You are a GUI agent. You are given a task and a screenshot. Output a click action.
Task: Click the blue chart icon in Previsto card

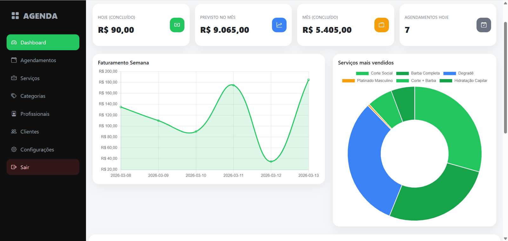[x=279, y=25]
